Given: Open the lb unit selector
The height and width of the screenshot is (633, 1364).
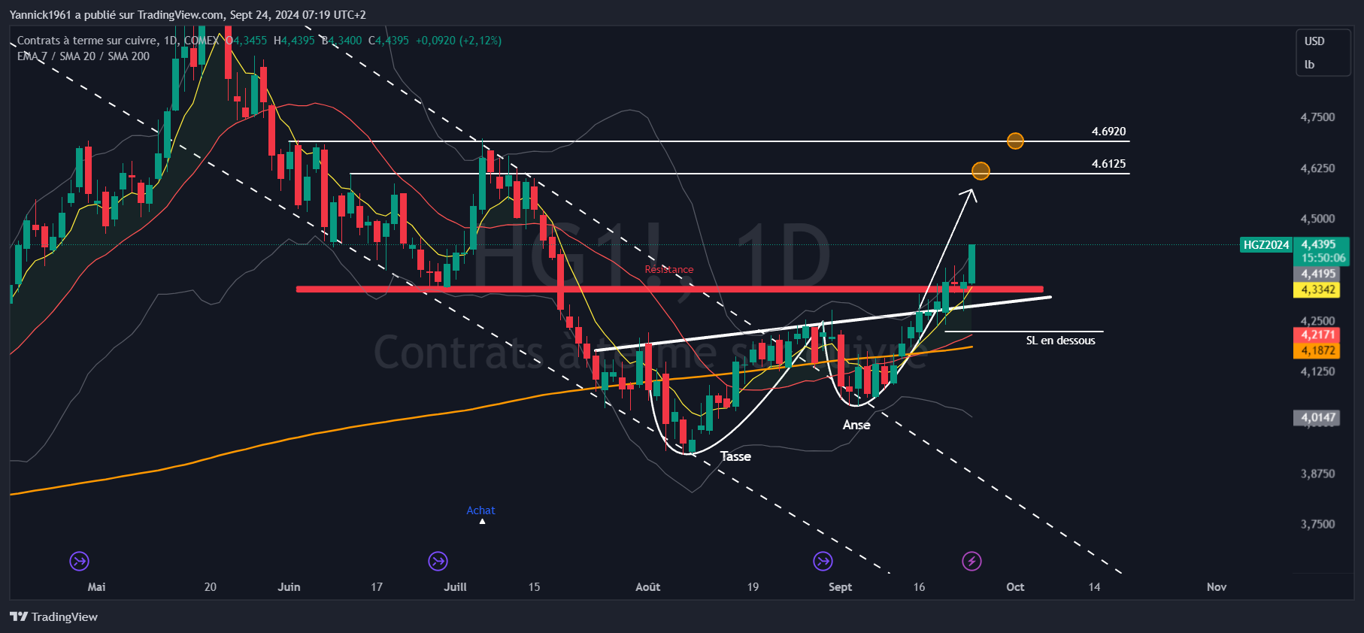Looking at the screenshot, I should tap(1309, 65).
